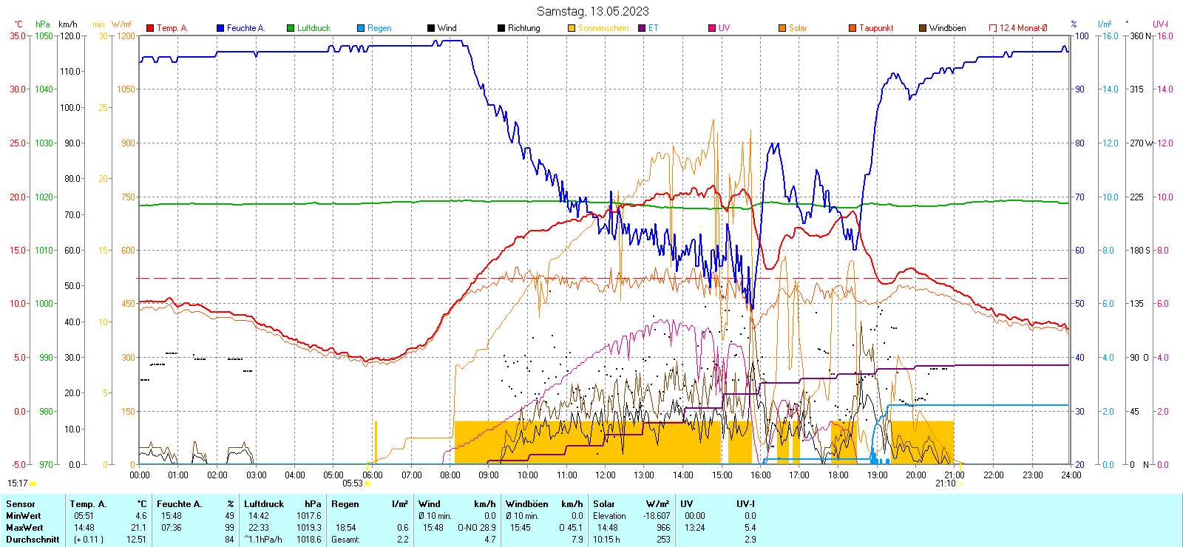Toggle the black Richtung legend box
Image resolution: width=1183 pixels, height=547 pixels.
coord(501,28)
